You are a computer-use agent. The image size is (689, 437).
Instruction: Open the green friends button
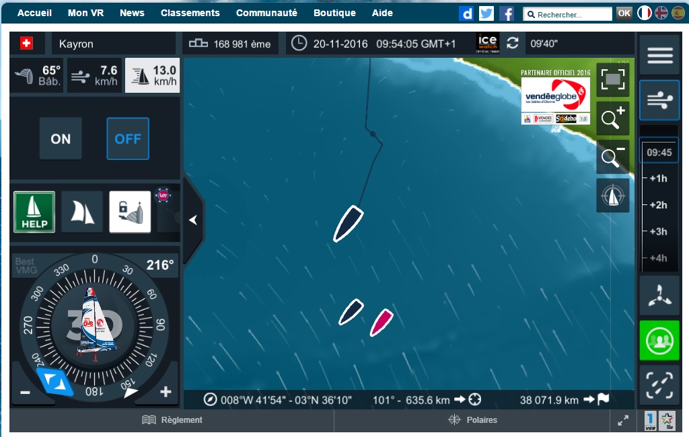click(x=659, y=340)
